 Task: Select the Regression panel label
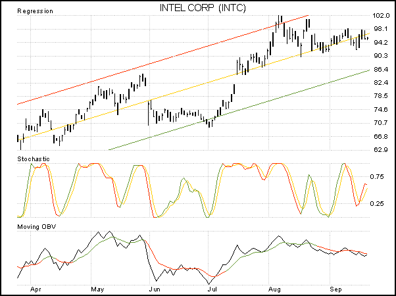click(x=35, y=11)
